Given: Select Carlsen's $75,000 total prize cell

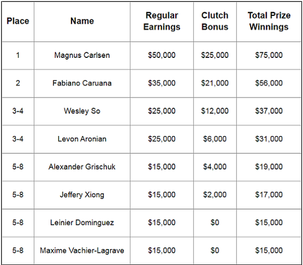Looking at the screenshot, I should tap(269, 56).
